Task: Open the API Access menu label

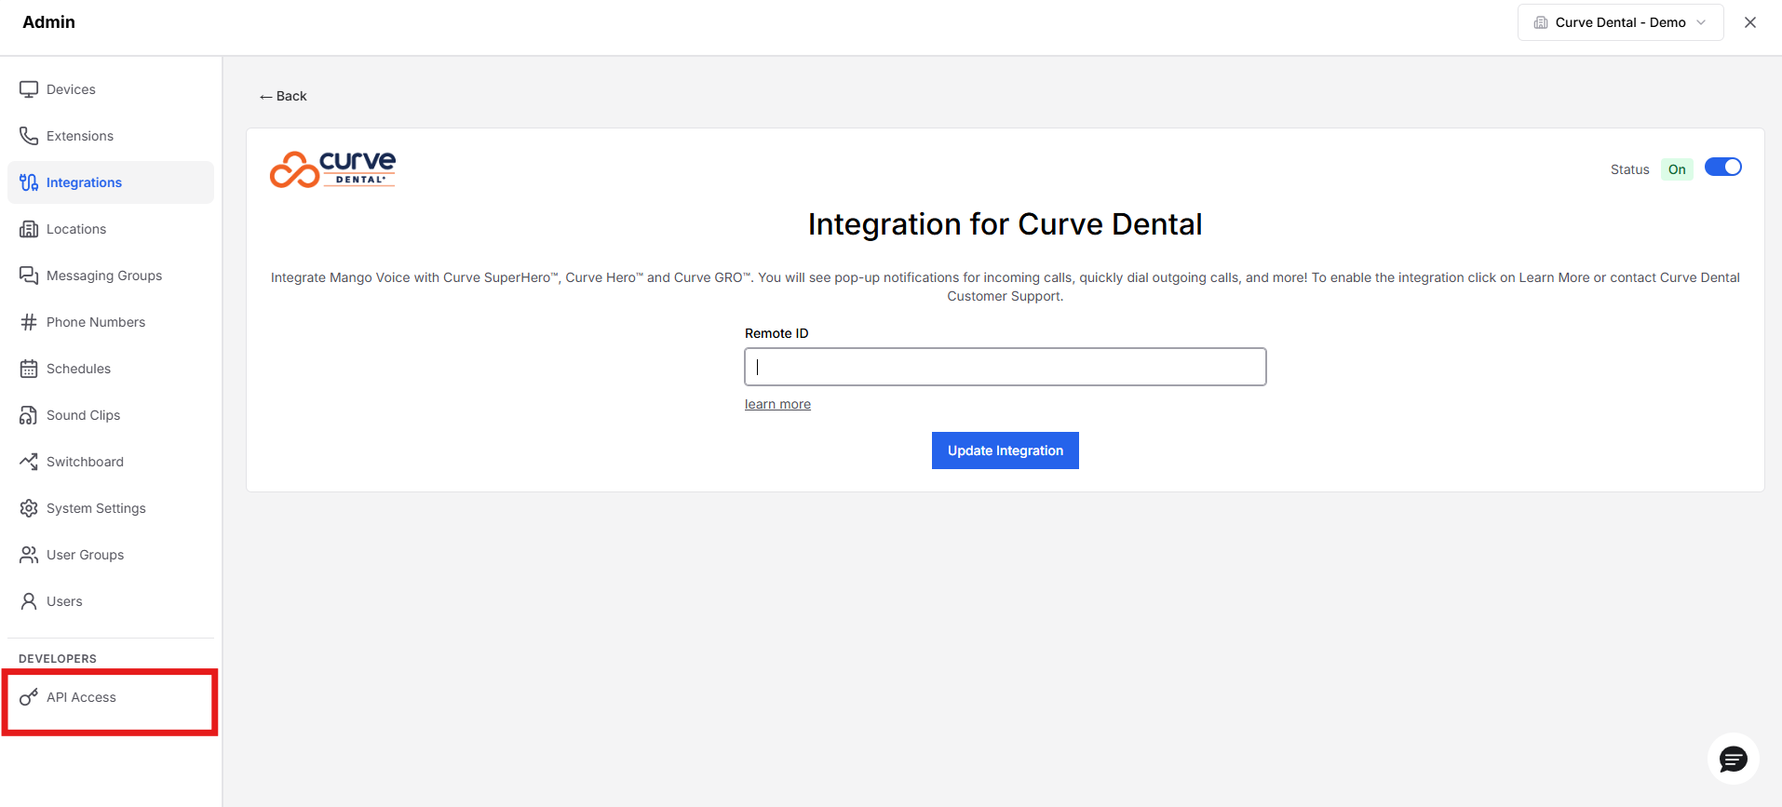Action: pyautogui.click(x=81, y=697)
